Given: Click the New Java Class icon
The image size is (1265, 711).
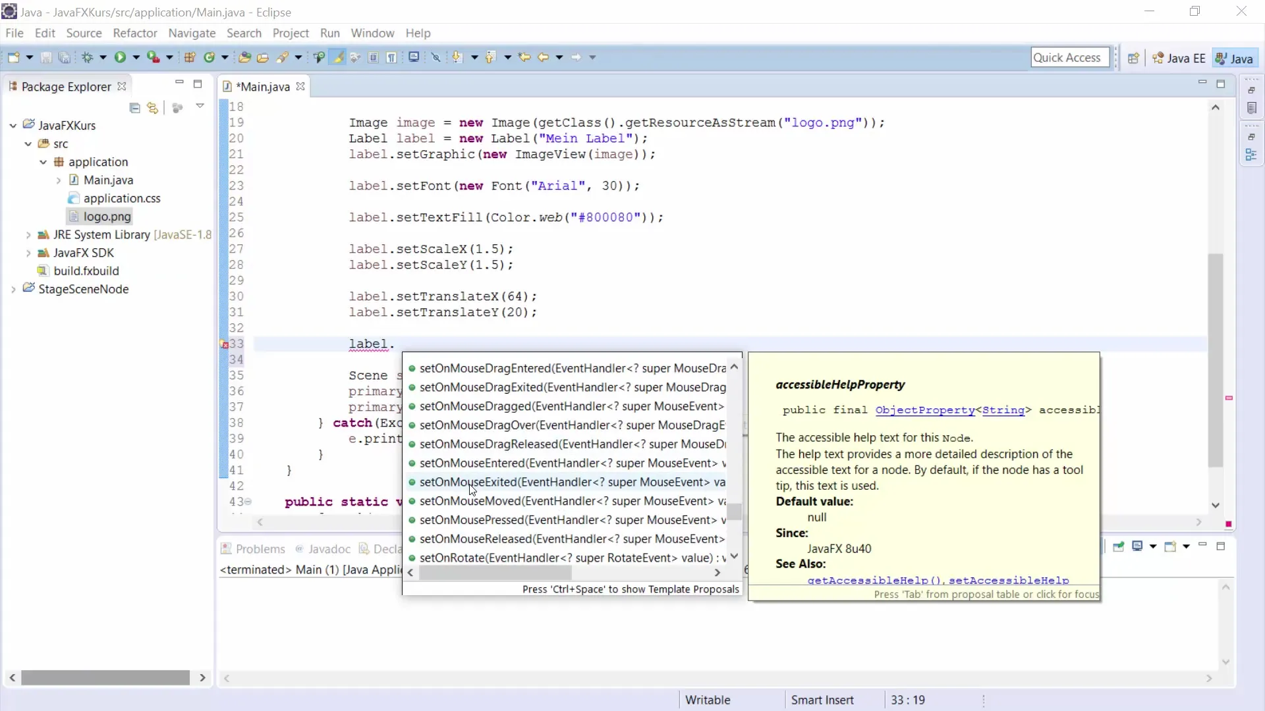Looking at the screenshot, I should (210, 58).
